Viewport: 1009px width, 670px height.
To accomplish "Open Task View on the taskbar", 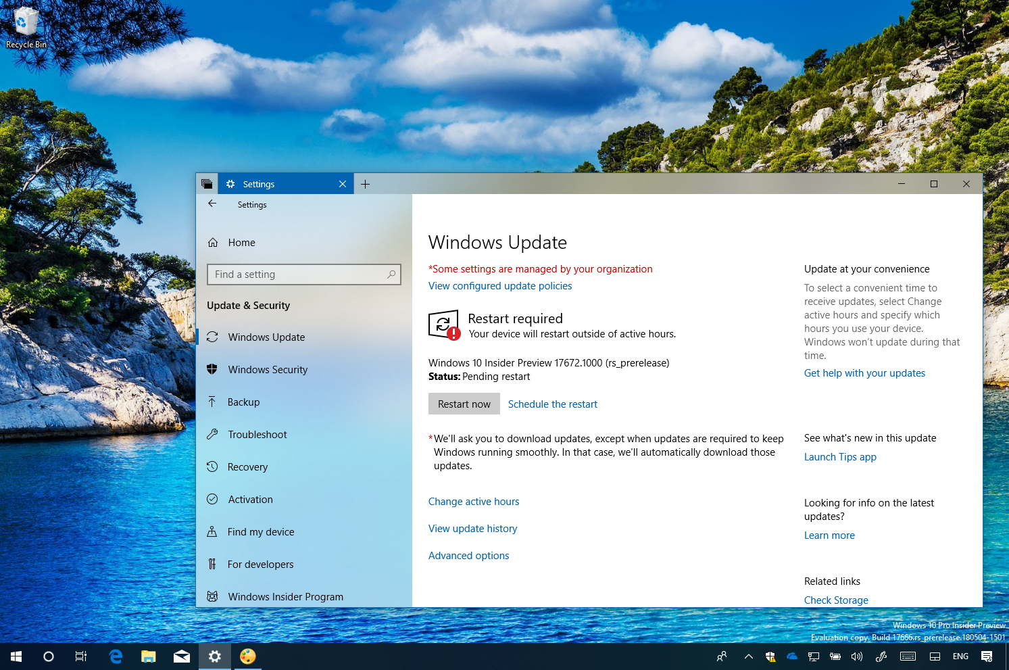I will [x=81, y=656].
